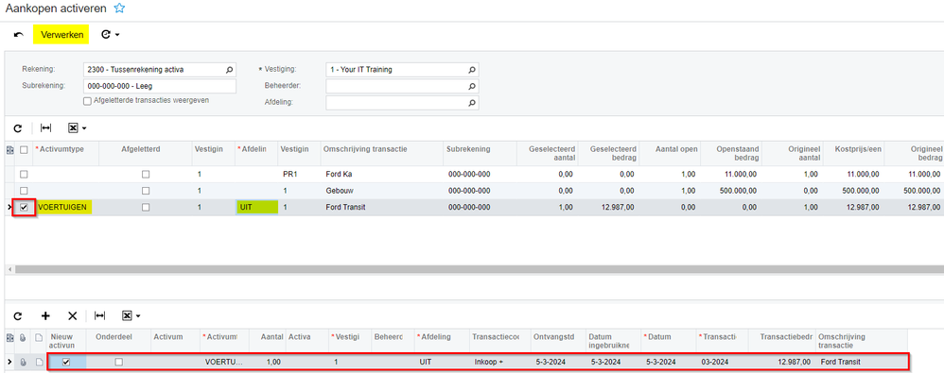Click 03-2024 transaction period cell
This screenshot has height=373, width=944.
(x=723, y=363)
